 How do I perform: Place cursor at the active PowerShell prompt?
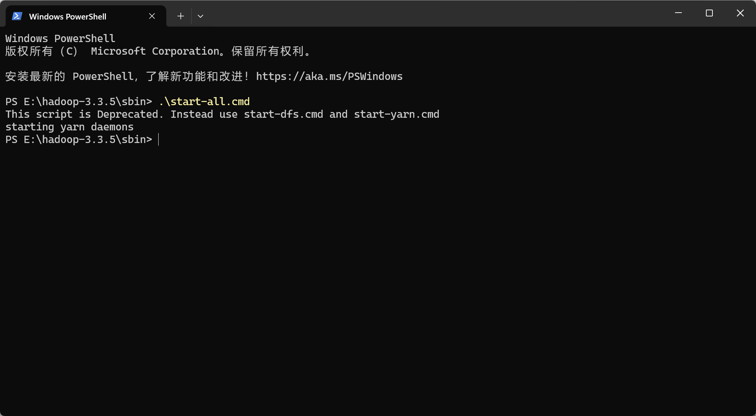pyautogui.click(x=159, y=139)
